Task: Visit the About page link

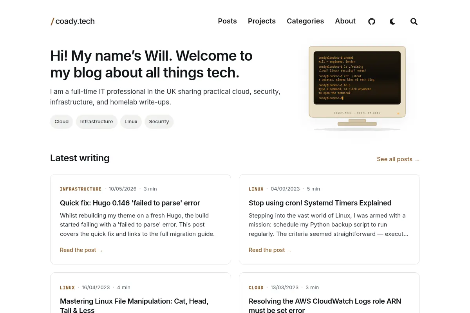Action: tap(345, 21)
